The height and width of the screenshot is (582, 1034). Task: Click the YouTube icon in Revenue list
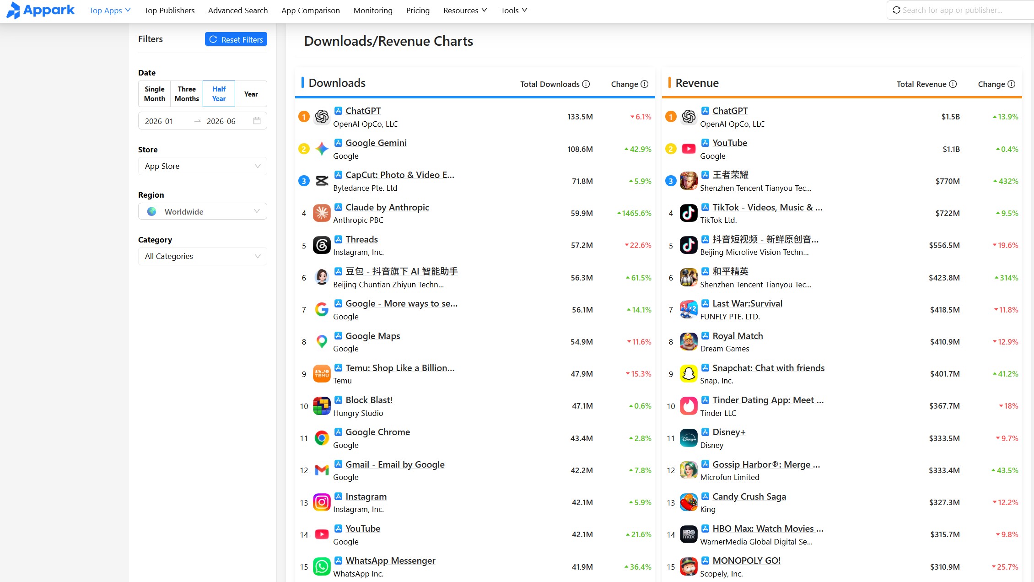[689, 149]
